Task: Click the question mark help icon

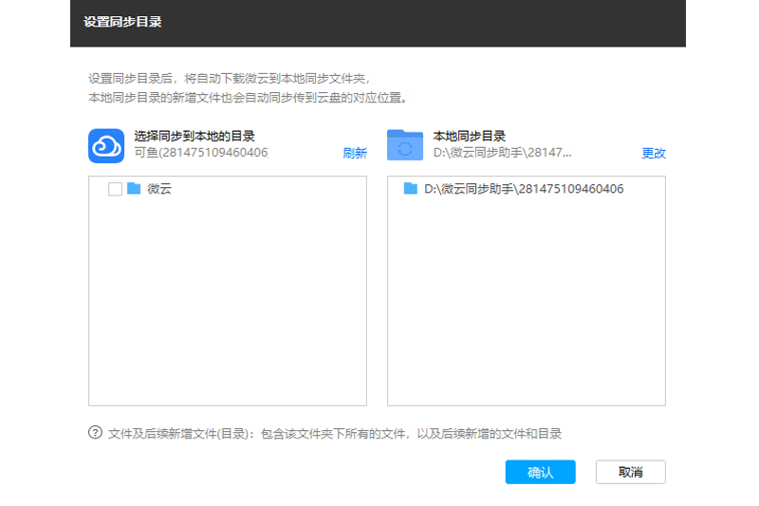Action: tap(95, 433)
